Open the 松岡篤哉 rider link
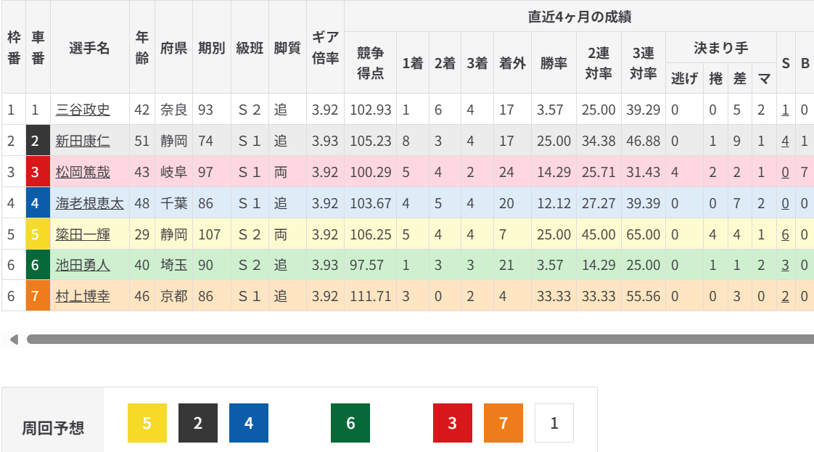 pos(83,172)
